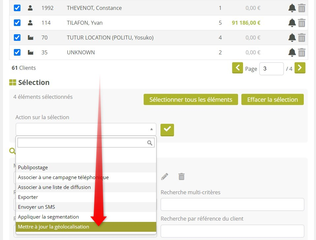Click the page number input field
The image size is (316, 240).
point(271,69)
